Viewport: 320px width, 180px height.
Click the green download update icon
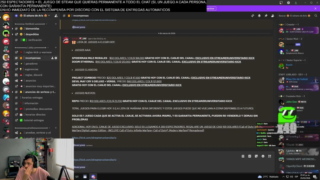[x=296, y=2]
